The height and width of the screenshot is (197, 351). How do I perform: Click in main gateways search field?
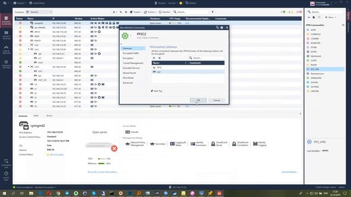(191, 12)
